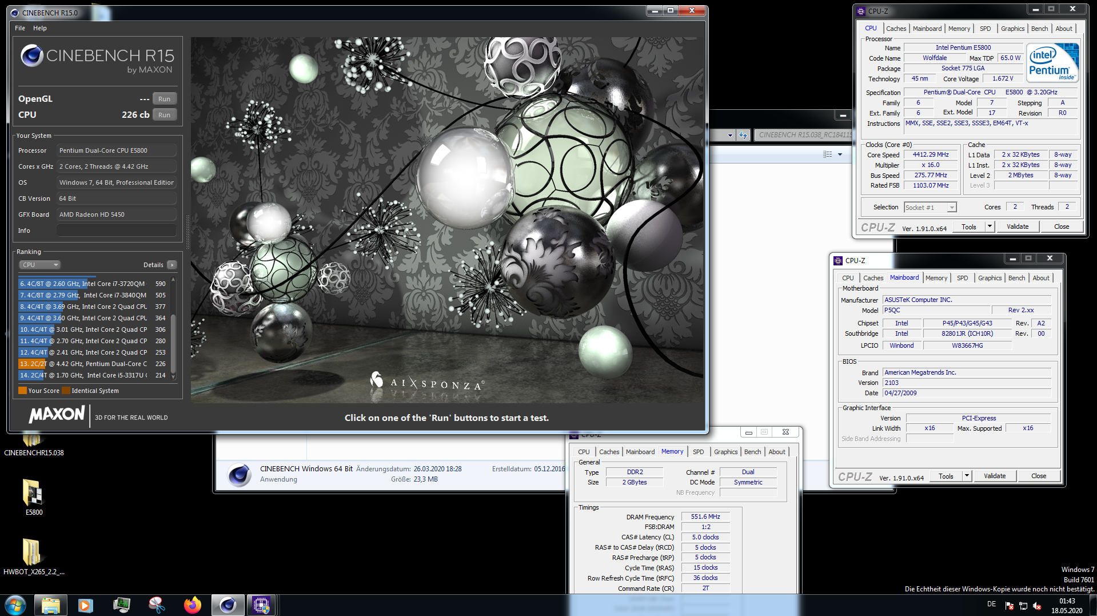Expand Tools dropdown arrow in Mainboard CPU-Z window
Image resolution: width=1097 pixels, height=616 pixels.
pyautogui.click(x=966, y=476)
